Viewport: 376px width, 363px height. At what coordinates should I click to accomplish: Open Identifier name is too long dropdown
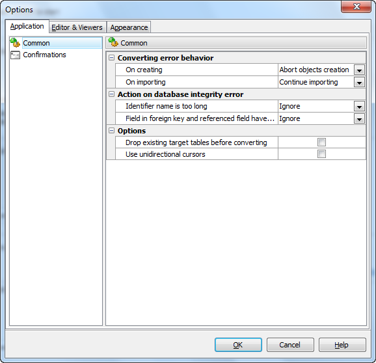pyautogui.click(x=359, y=106)
